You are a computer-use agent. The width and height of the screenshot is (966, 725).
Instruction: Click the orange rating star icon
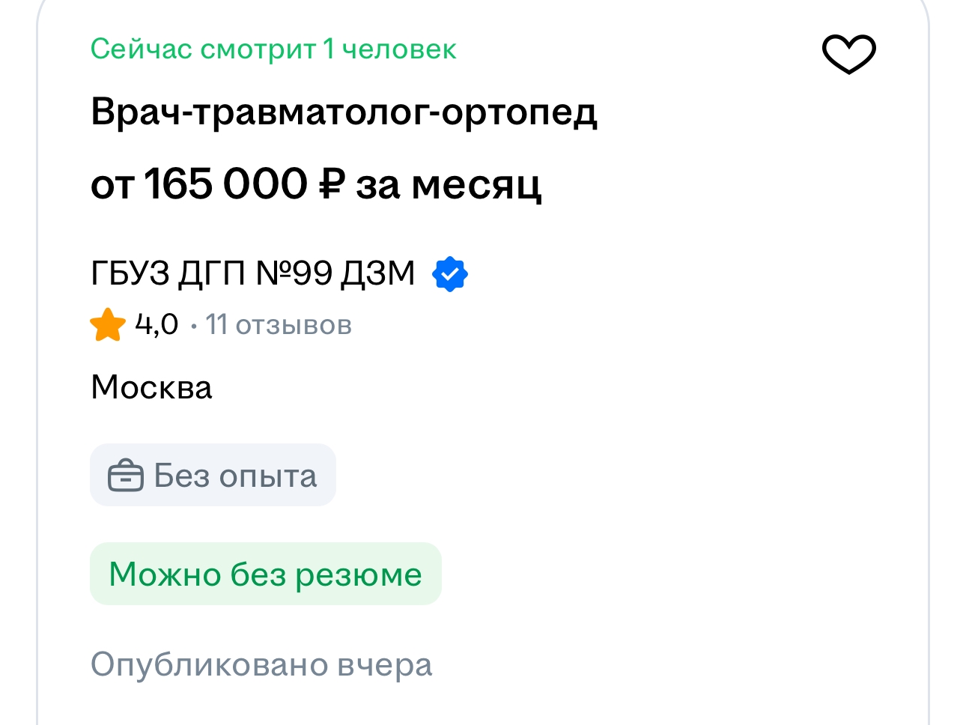108,325
